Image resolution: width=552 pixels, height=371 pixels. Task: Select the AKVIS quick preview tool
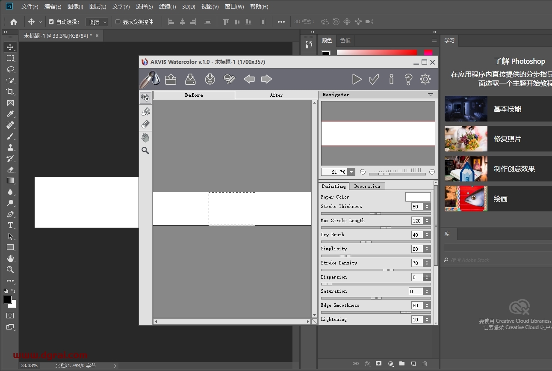click(x=145, y=98)
